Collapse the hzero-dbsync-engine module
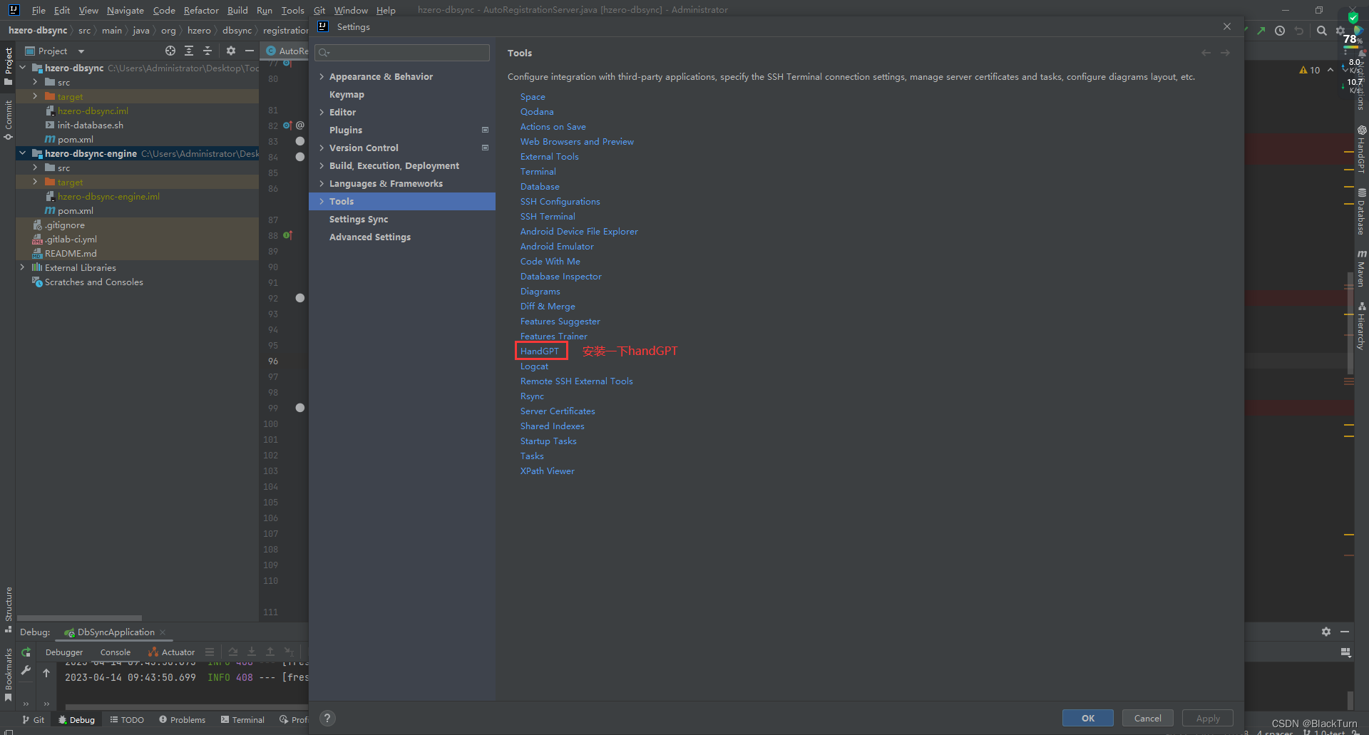 pyautogui.click(x=22, y=153)
